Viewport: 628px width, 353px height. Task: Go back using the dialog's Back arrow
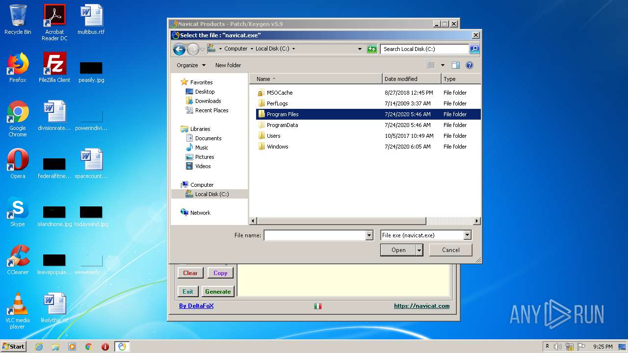(179, 49)
